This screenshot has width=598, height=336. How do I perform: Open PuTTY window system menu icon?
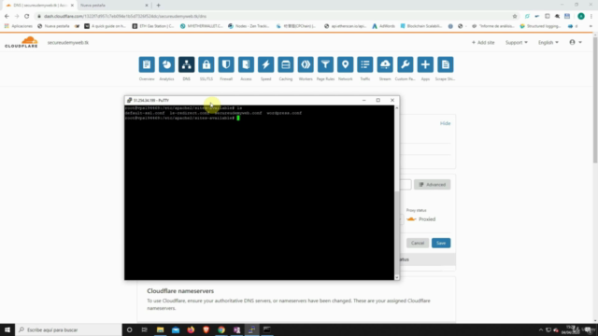click(129, 100)
